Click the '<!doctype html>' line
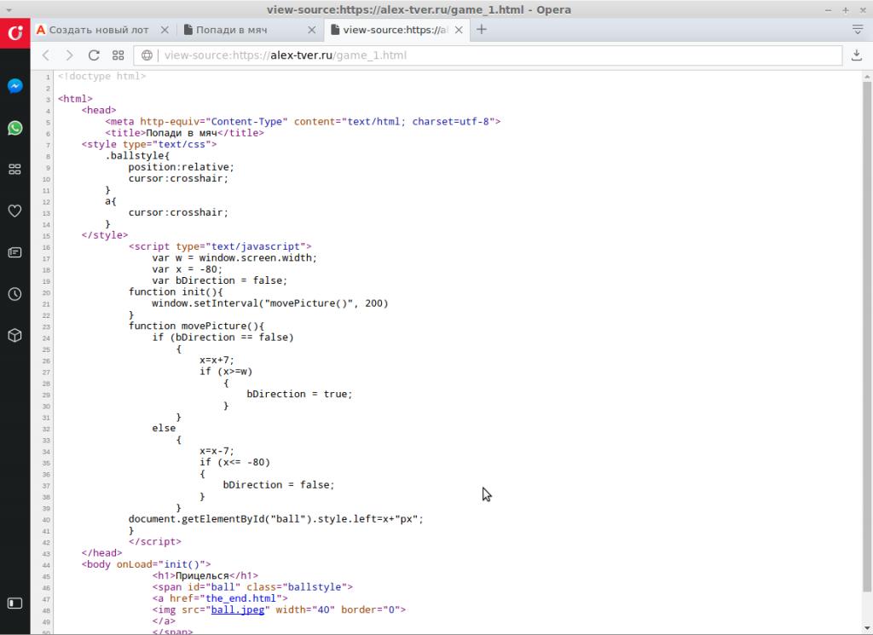Screen dimensions: 873x635 pos(102,76)
